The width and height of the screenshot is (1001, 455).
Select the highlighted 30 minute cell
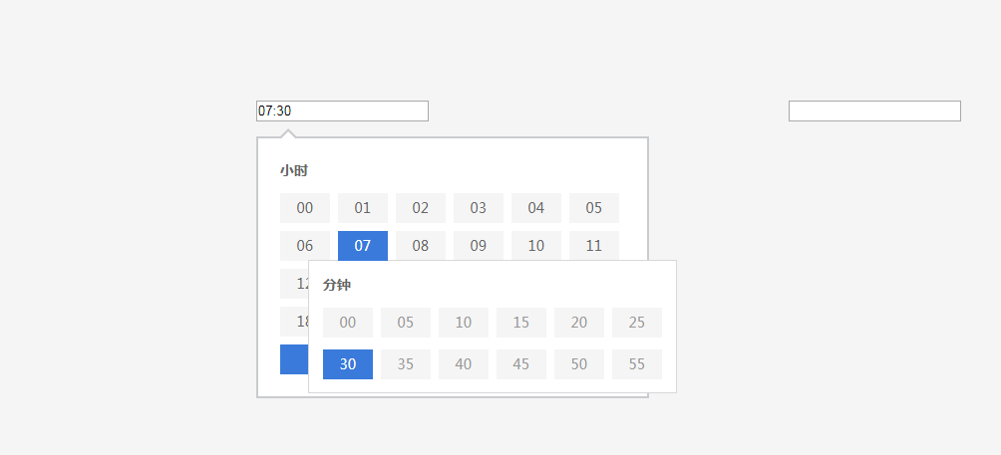pos(347,363)
